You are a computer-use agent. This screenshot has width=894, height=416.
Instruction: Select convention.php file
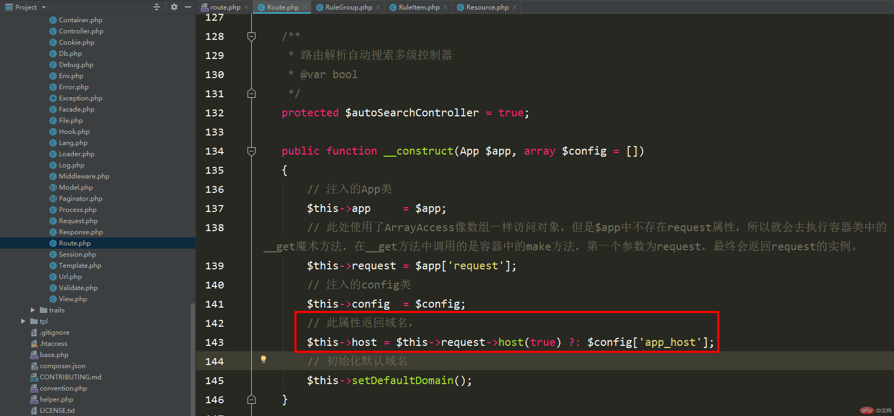63,388
